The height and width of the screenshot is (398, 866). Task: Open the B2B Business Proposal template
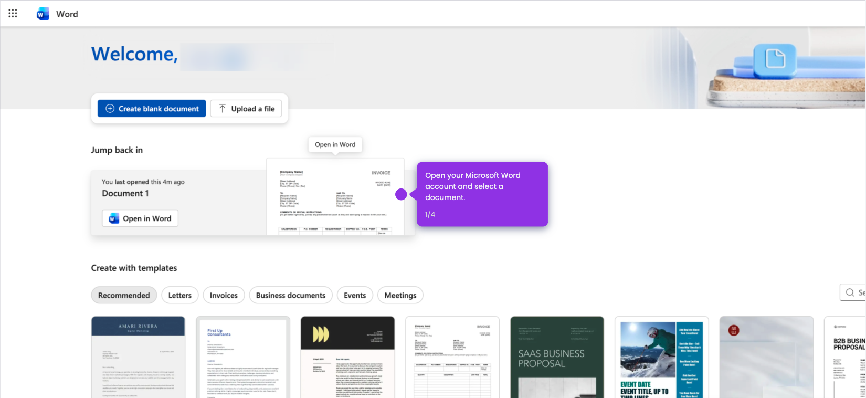(845, 357)
